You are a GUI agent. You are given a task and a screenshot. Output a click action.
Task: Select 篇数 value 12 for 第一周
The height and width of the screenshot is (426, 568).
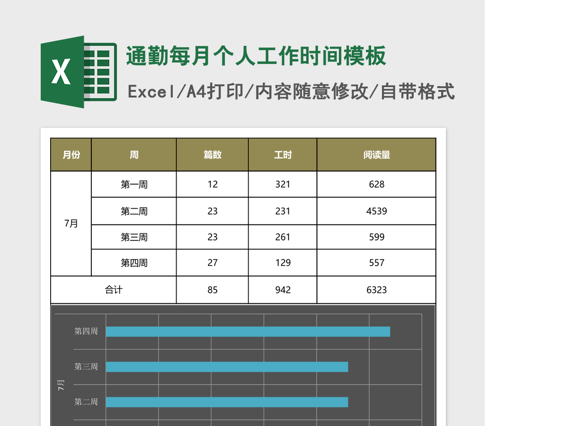tap(213, 185)
